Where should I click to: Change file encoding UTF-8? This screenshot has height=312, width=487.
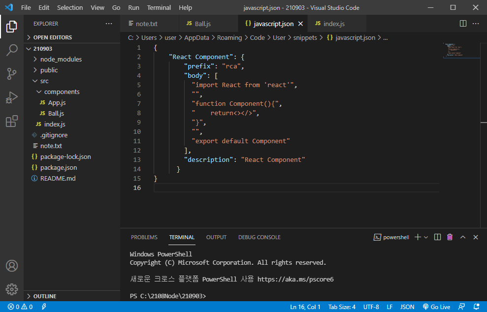click(371, 307)
